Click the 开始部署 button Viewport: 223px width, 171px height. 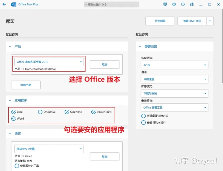pos(160,21)
